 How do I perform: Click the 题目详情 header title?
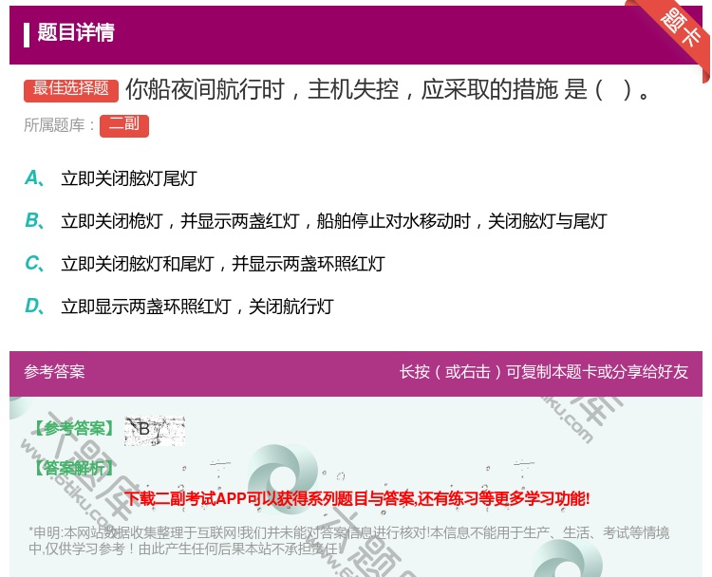coord(76,32)
